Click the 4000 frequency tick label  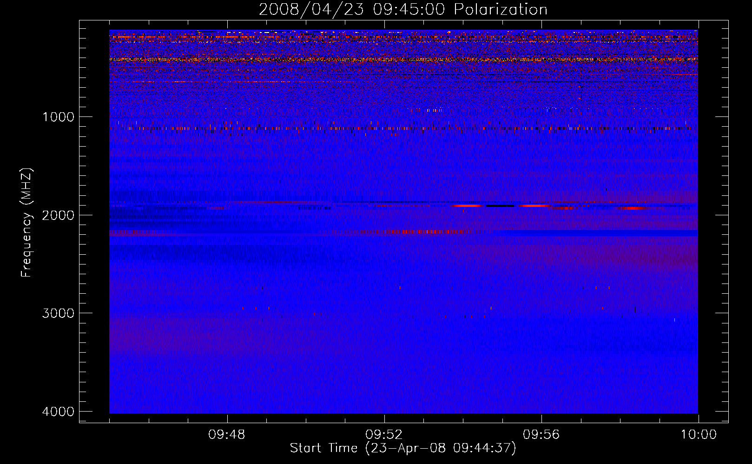tap(58, 412)
